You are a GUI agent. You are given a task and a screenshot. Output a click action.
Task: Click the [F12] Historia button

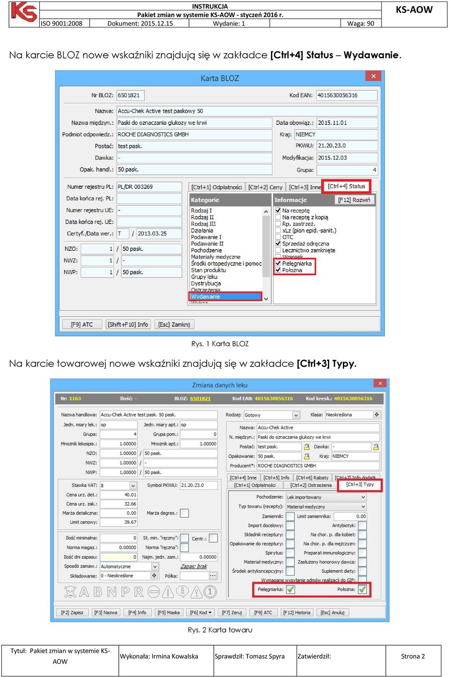pyautogui.click(x=297, y=612)
